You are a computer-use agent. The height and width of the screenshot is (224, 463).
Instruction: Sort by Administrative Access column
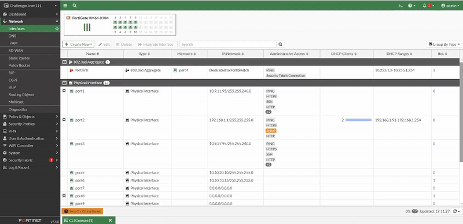tap(289, 54)
